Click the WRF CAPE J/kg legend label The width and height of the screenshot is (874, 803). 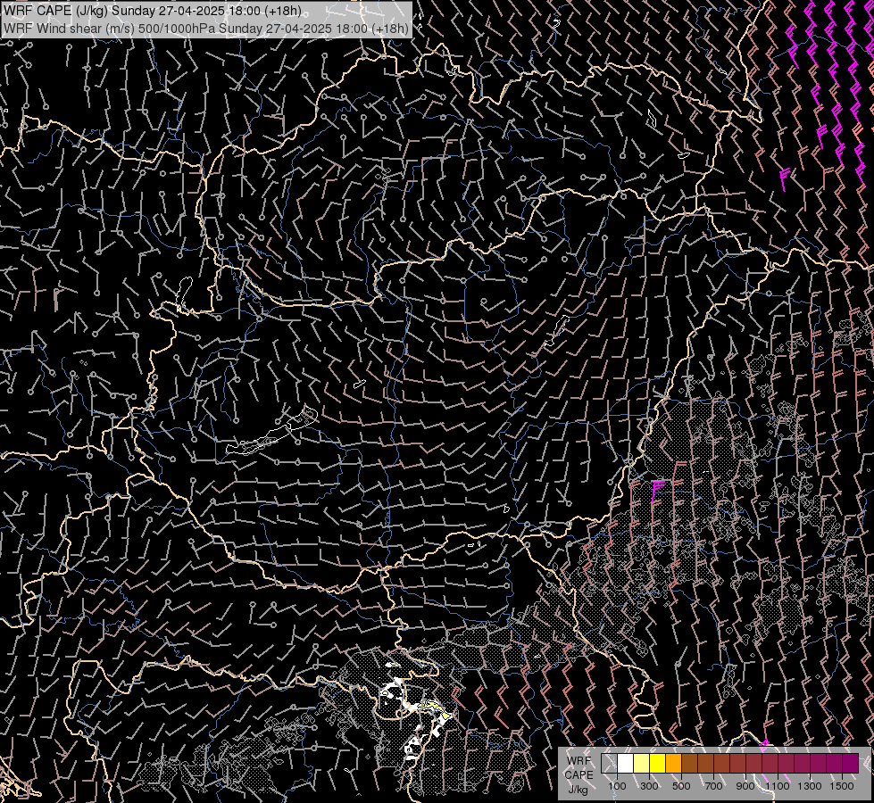pyautogui.click(x=579, y=774)
